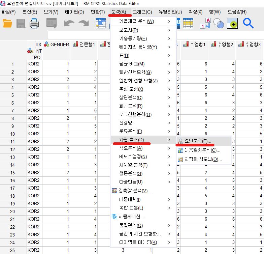Image resolution: width=266 pixels, height=254 pixels.
Task: Open the 도움말(H) menu
Action: coord(237,12)
